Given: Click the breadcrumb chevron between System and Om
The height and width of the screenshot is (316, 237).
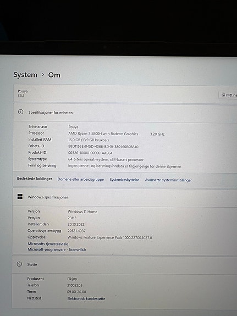Looking at the screenshot, I should pos(43,75).
